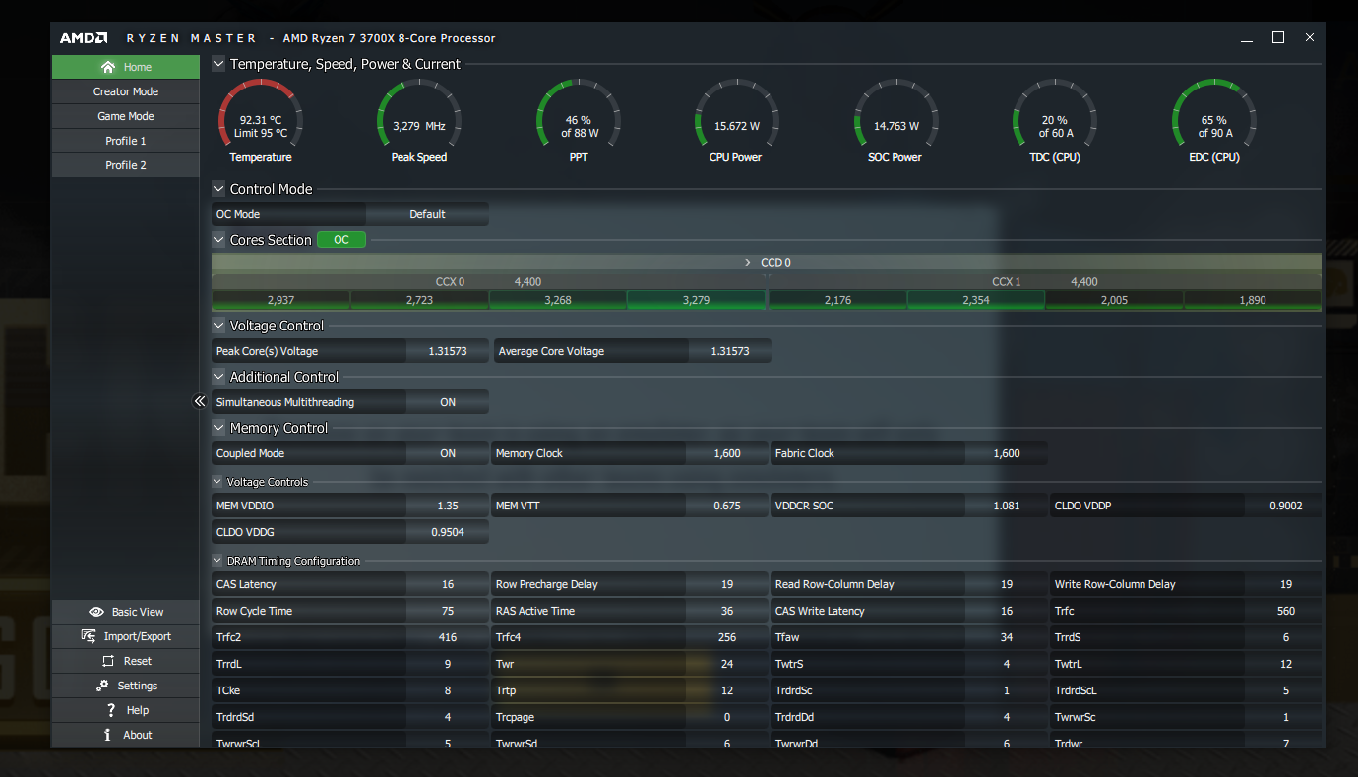
Task: Click VDDCR SOC value 1.081
Action: [1007, 506]
